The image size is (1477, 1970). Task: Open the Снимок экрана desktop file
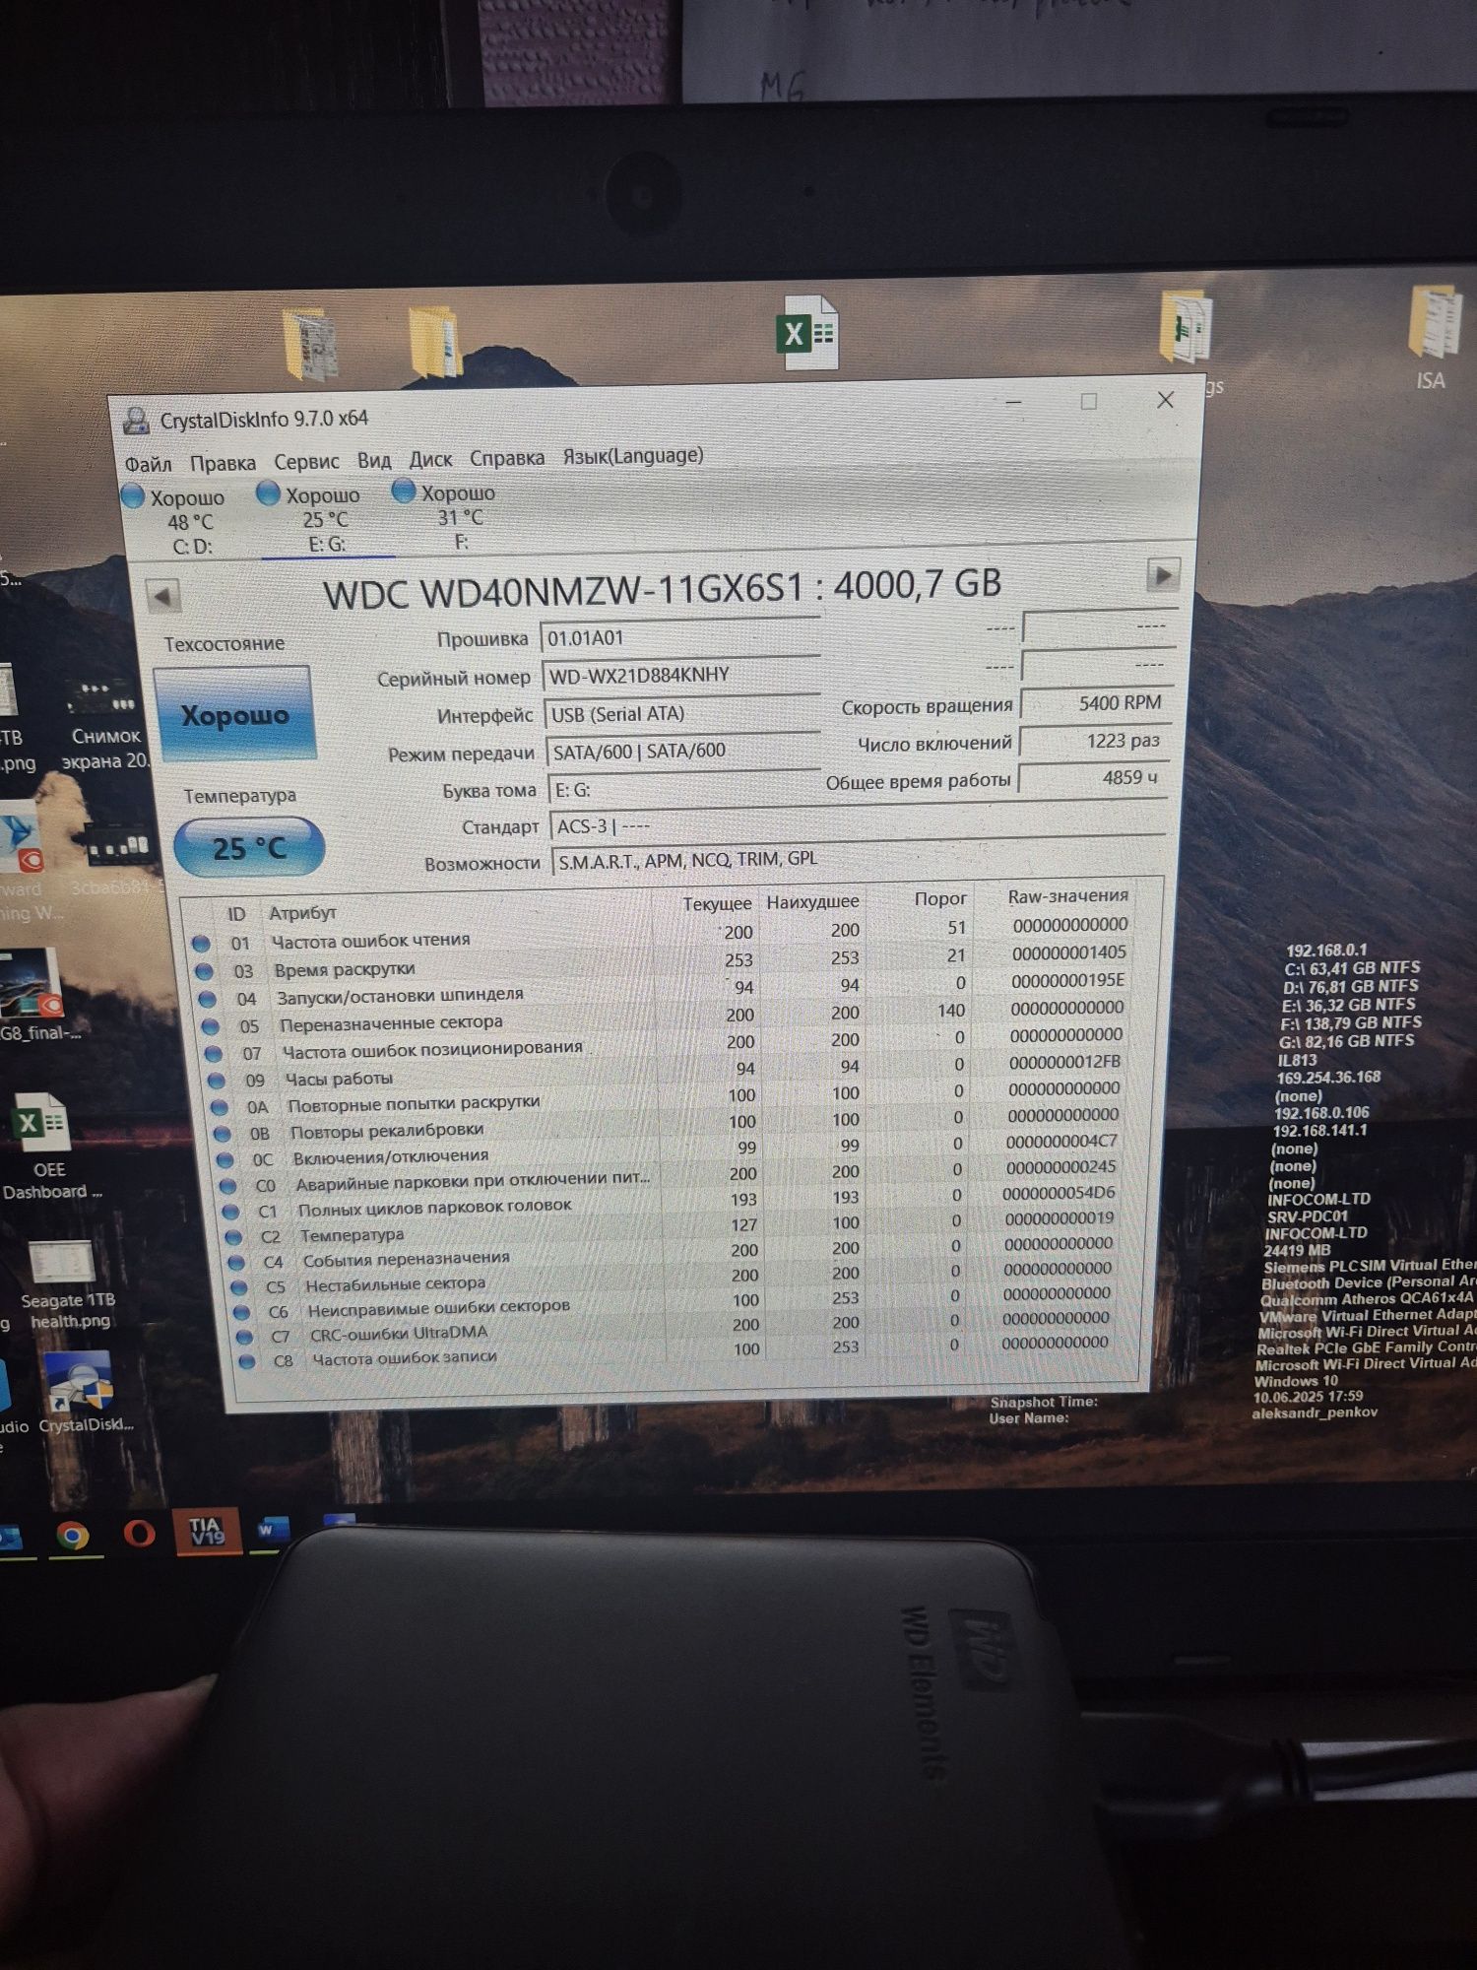(x=106, y=723)
